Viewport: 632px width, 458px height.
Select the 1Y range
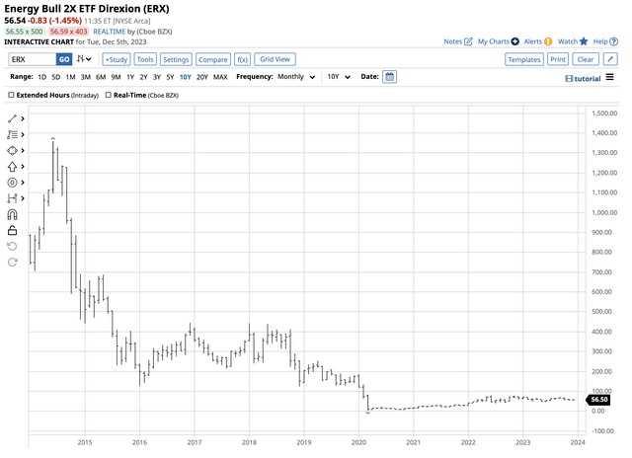coord(130,77)
